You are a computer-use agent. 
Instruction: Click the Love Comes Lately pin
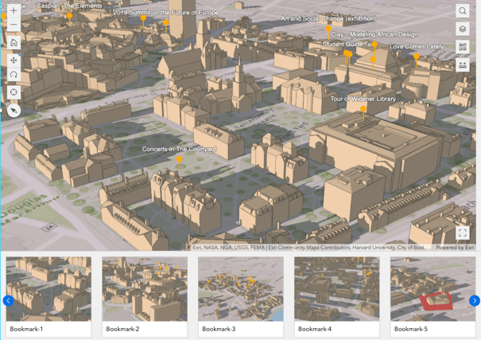point(417,57)
